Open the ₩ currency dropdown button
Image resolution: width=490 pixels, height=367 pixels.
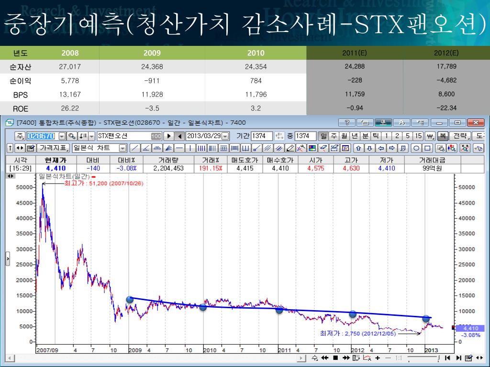click(x=430, y=136)
